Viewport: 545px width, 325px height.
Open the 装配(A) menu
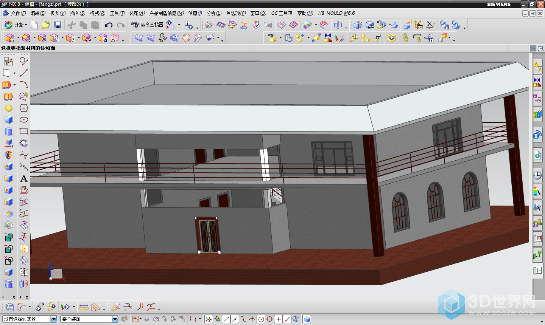[137, 13]
